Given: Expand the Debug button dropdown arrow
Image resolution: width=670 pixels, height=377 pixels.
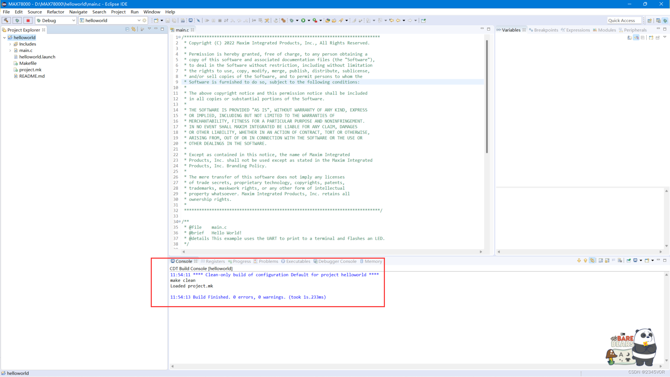Looking at the screenshot, I should point(297,20).
